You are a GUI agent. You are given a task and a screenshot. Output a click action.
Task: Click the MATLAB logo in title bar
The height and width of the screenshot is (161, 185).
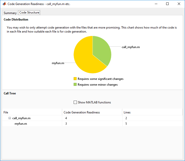4,4
